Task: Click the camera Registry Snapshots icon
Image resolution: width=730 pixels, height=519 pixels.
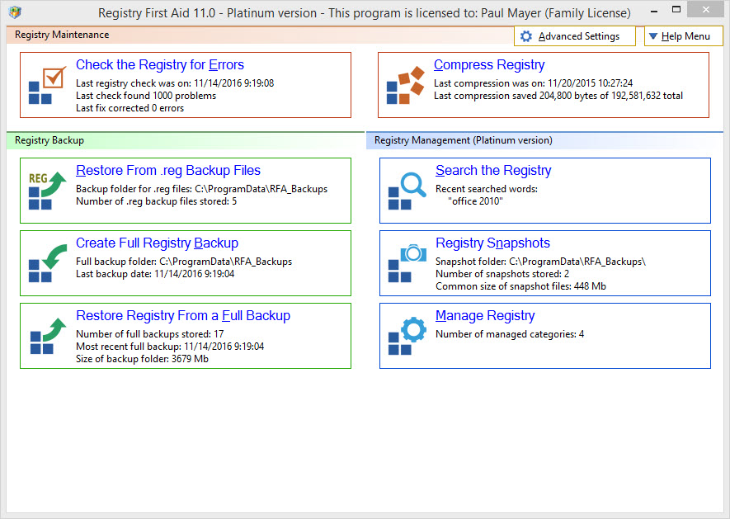Action: coord(406,263)
